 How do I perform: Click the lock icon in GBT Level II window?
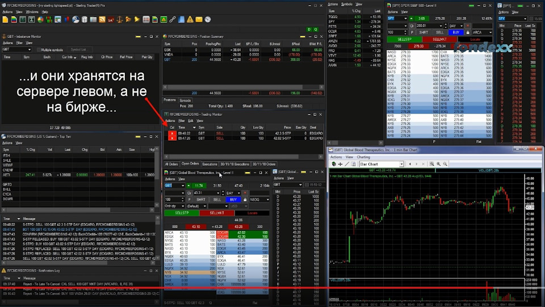(x=245, y=200)
